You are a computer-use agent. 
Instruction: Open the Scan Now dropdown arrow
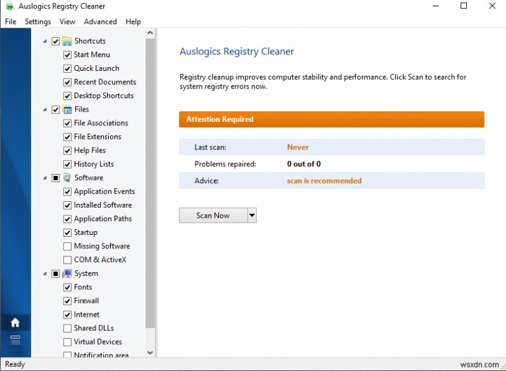(252, 216)
